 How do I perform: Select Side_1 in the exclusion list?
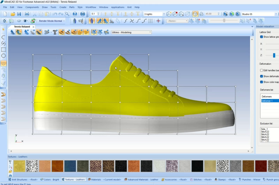coord(264,129)
